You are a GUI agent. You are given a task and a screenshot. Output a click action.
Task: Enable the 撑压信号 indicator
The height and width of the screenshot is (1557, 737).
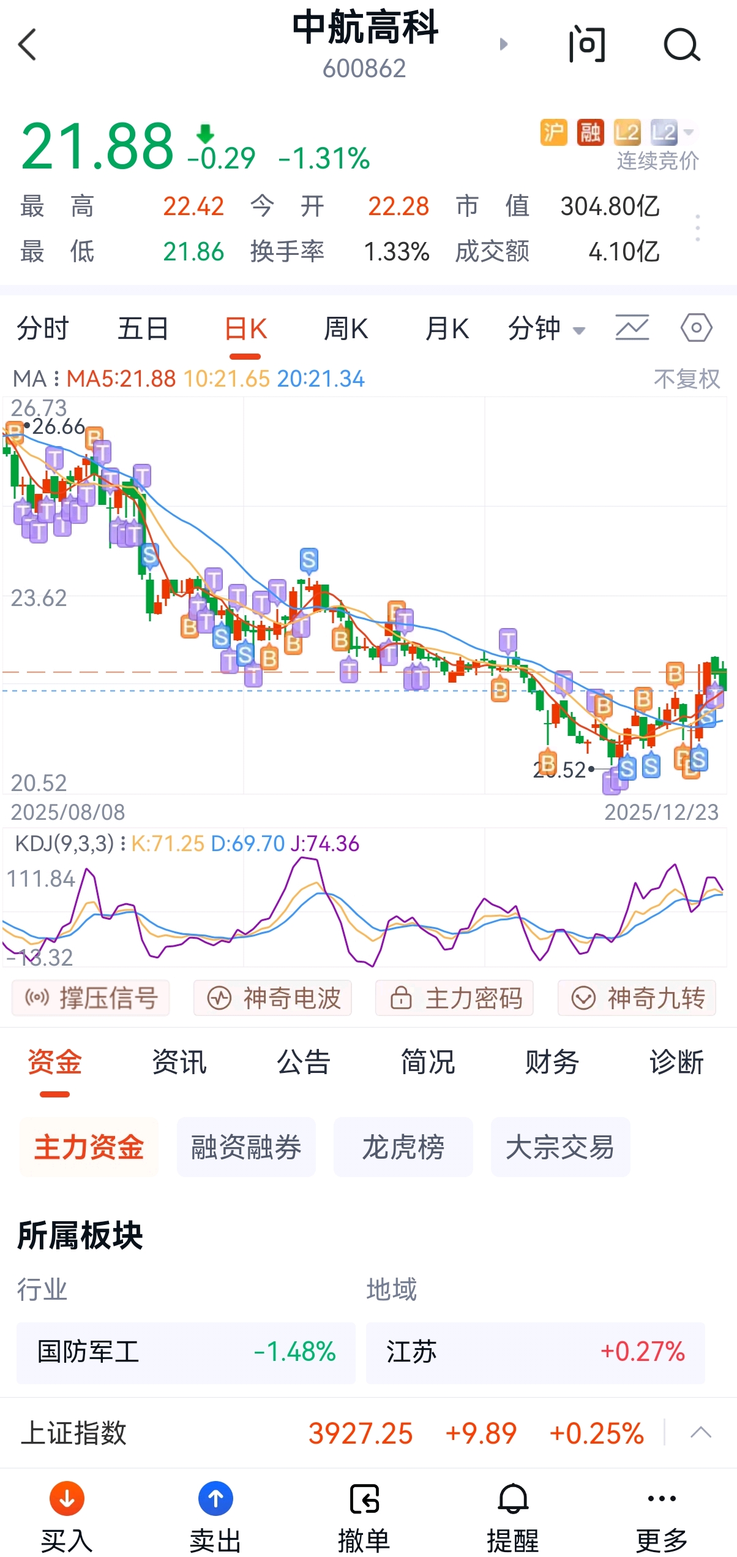pyautogui.click(x=91, y=998)
